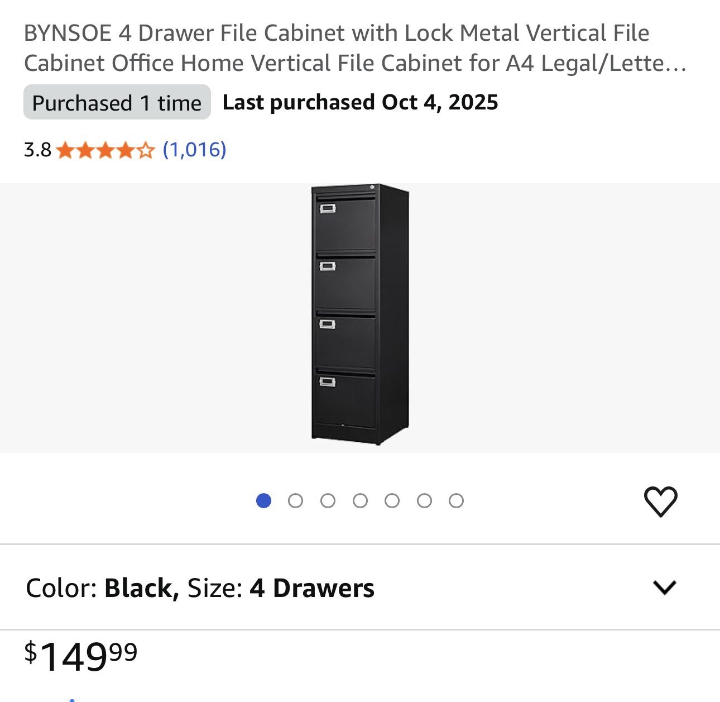Go to second image carousel dot
Image resolution: width=720 pixels, height=702 pixels.
coord(296,501)
